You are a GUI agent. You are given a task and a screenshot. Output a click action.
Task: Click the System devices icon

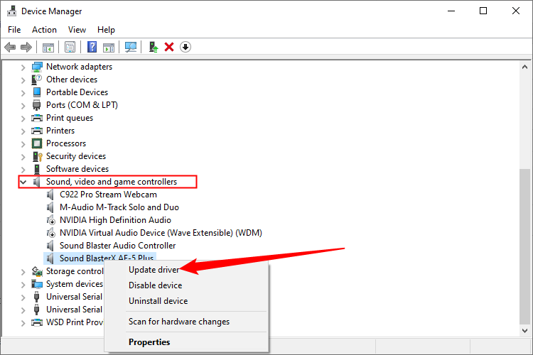click(x=37, y=284)
